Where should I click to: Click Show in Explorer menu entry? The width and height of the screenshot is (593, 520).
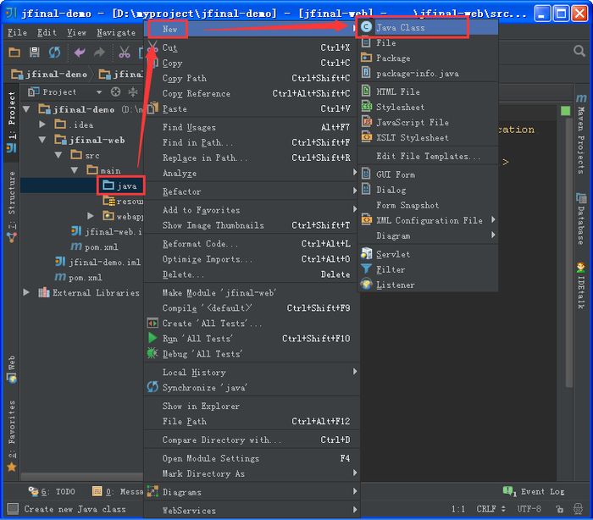(x=252, y=406)
